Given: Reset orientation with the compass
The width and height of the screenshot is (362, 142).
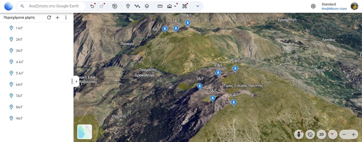Looking at the screenshot, I should [x=333, y=134].
